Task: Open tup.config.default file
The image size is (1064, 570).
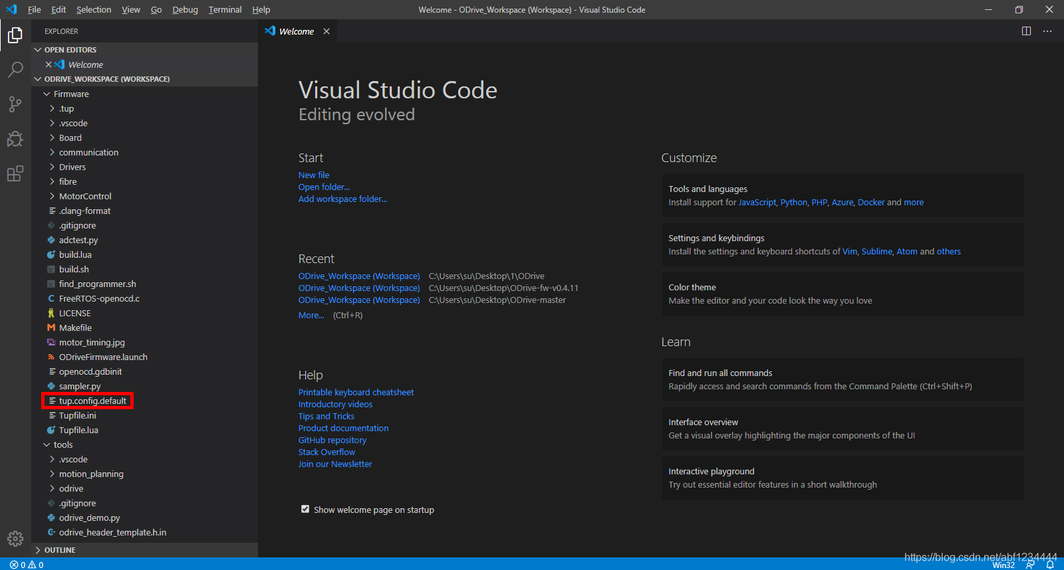Action: 92,401
